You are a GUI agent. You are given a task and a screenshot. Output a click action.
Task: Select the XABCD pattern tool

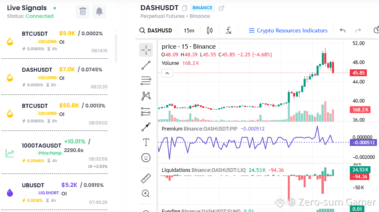(x=146, y=96)
